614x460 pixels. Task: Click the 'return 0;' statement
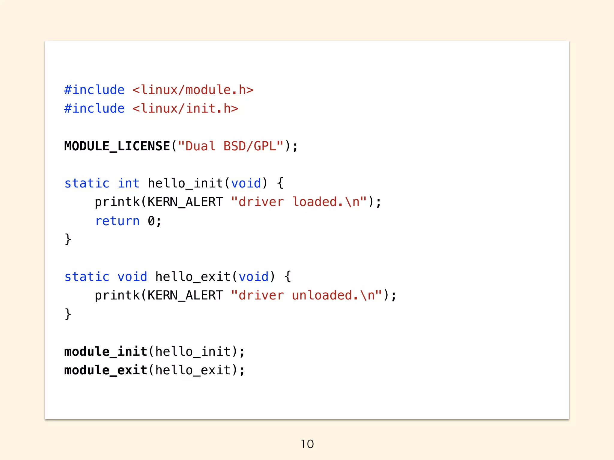click(128, 221)
